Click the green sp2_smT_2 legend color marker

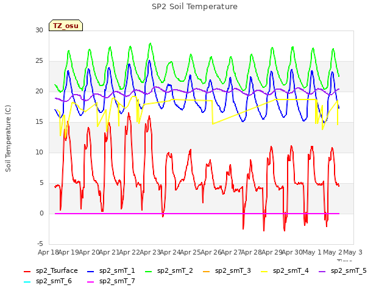[149, 271]
